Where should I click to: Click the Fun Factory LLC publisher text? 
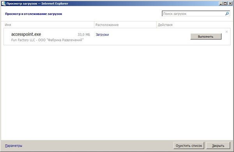[x=47, y=40]
